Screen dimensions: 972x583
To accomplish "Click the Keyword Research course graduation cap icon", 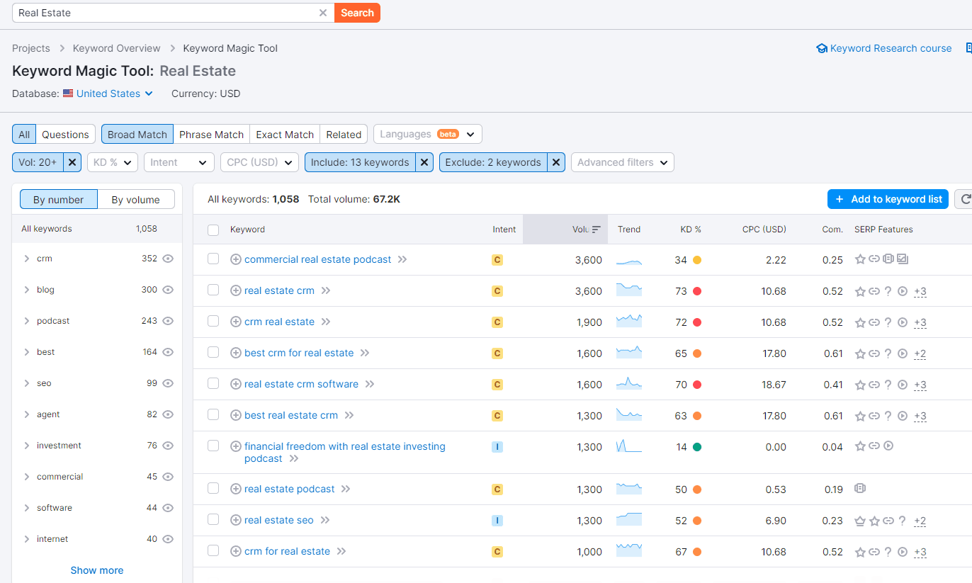I will [821, 48].
